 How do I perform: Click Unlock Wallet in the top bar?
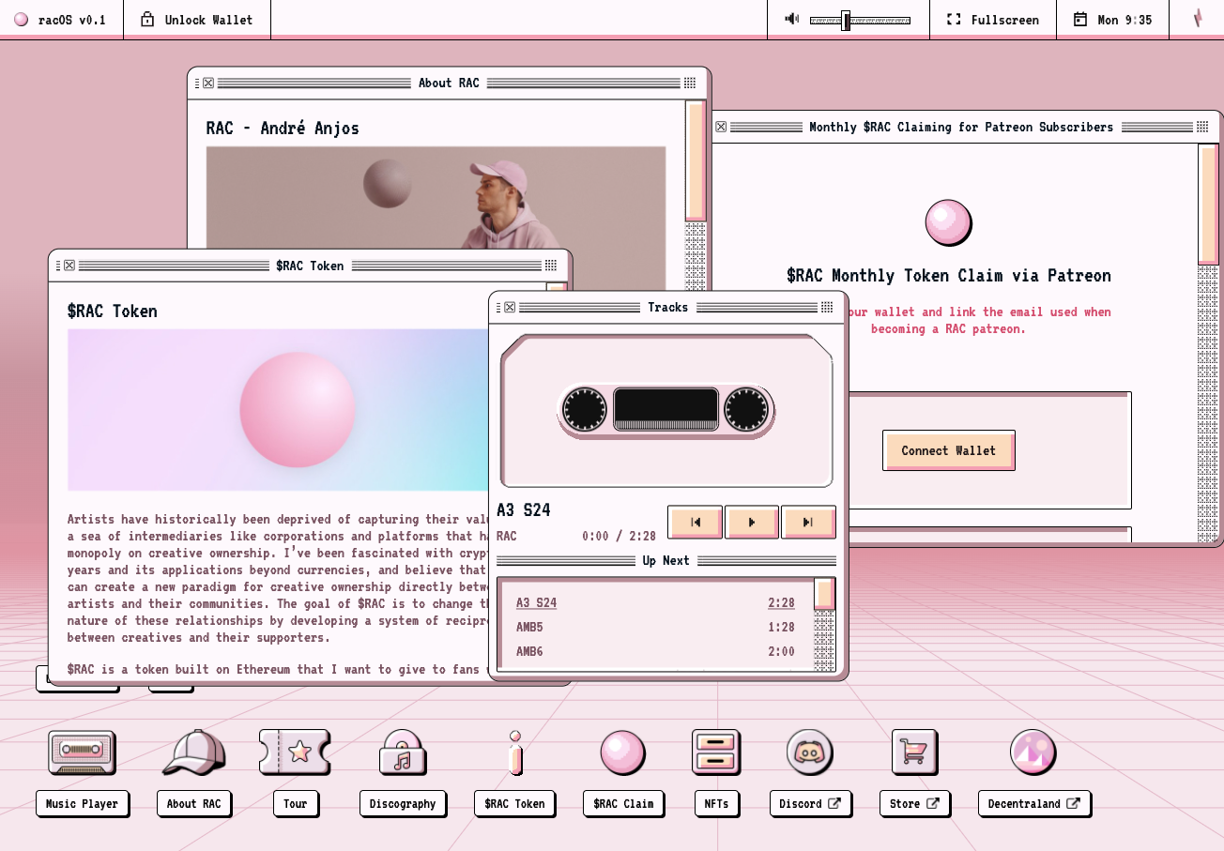(x=197, y=20)
